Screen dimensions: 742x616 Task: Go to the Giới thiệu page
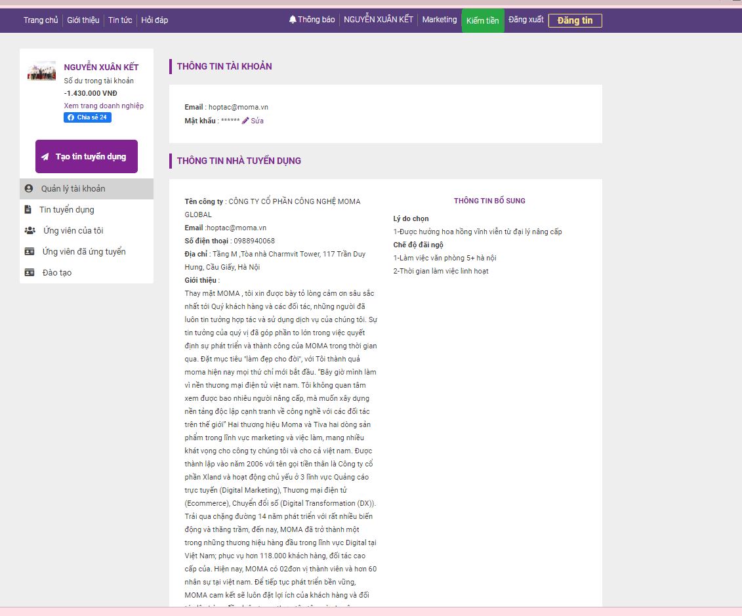[x=83, y=20]
